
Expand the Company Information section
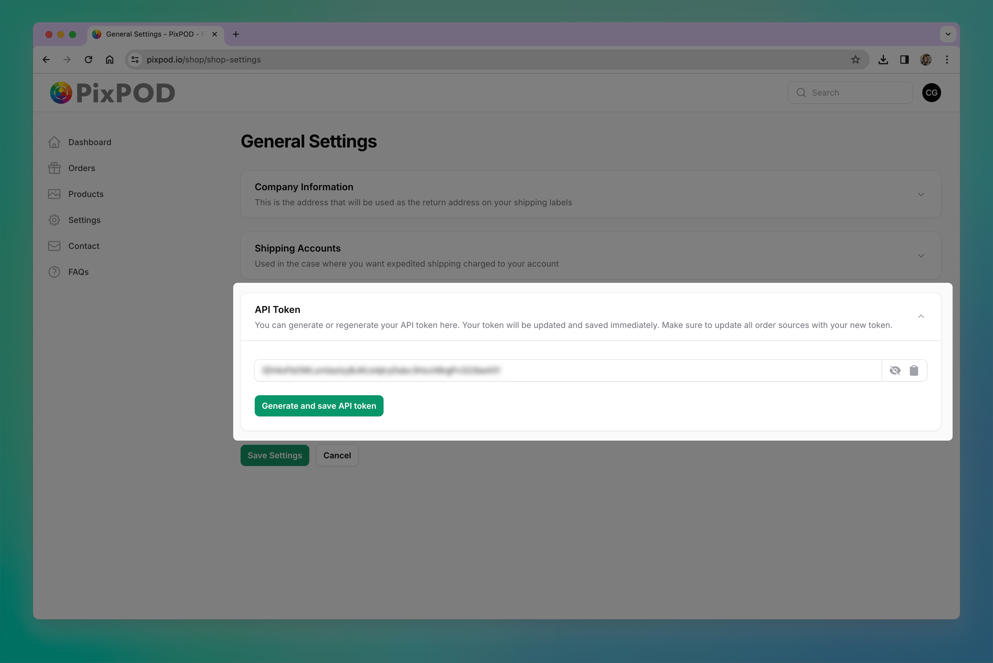(x=921, y=194)
